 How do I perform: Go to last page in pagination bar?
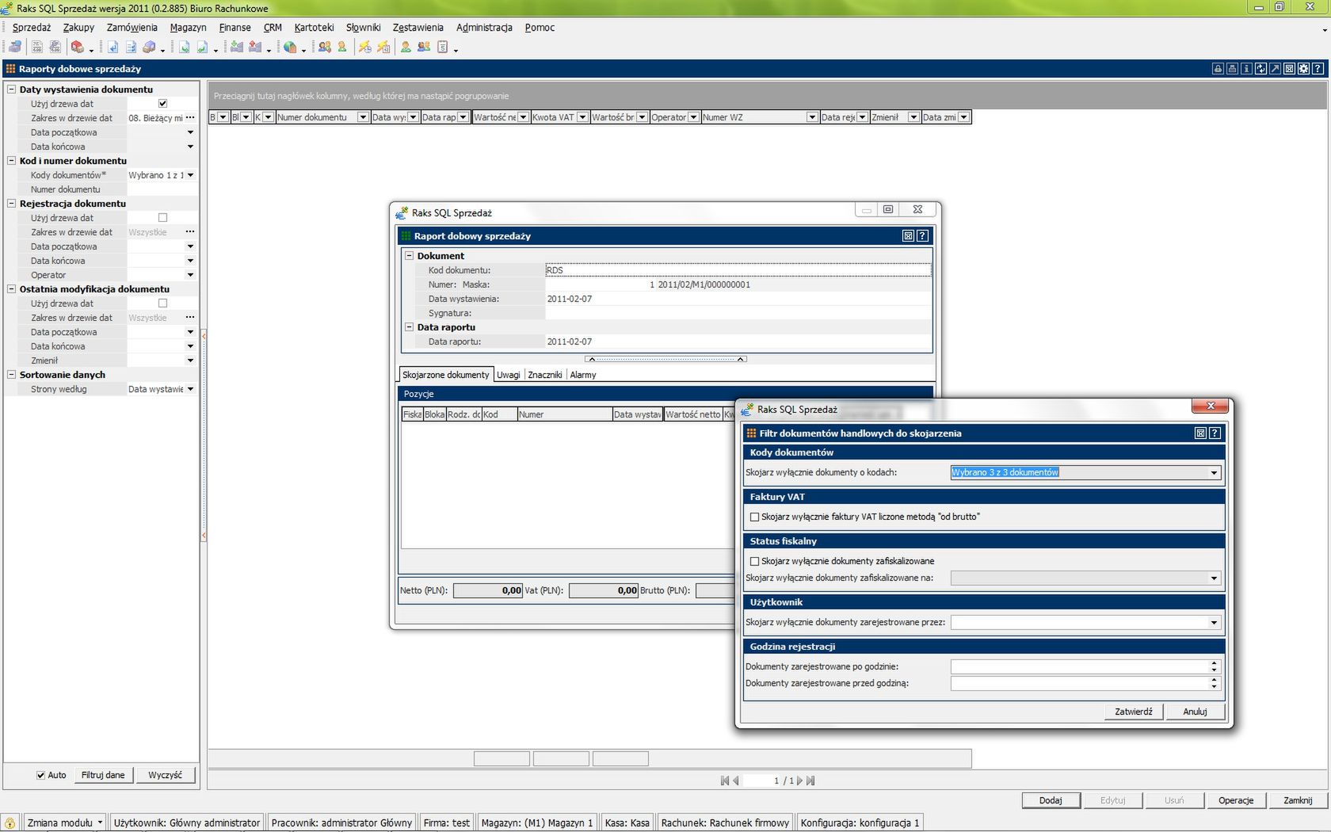tap(810, 780)
